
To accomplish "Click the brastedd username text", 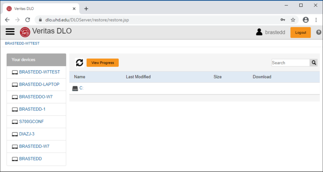I will 275,32.
